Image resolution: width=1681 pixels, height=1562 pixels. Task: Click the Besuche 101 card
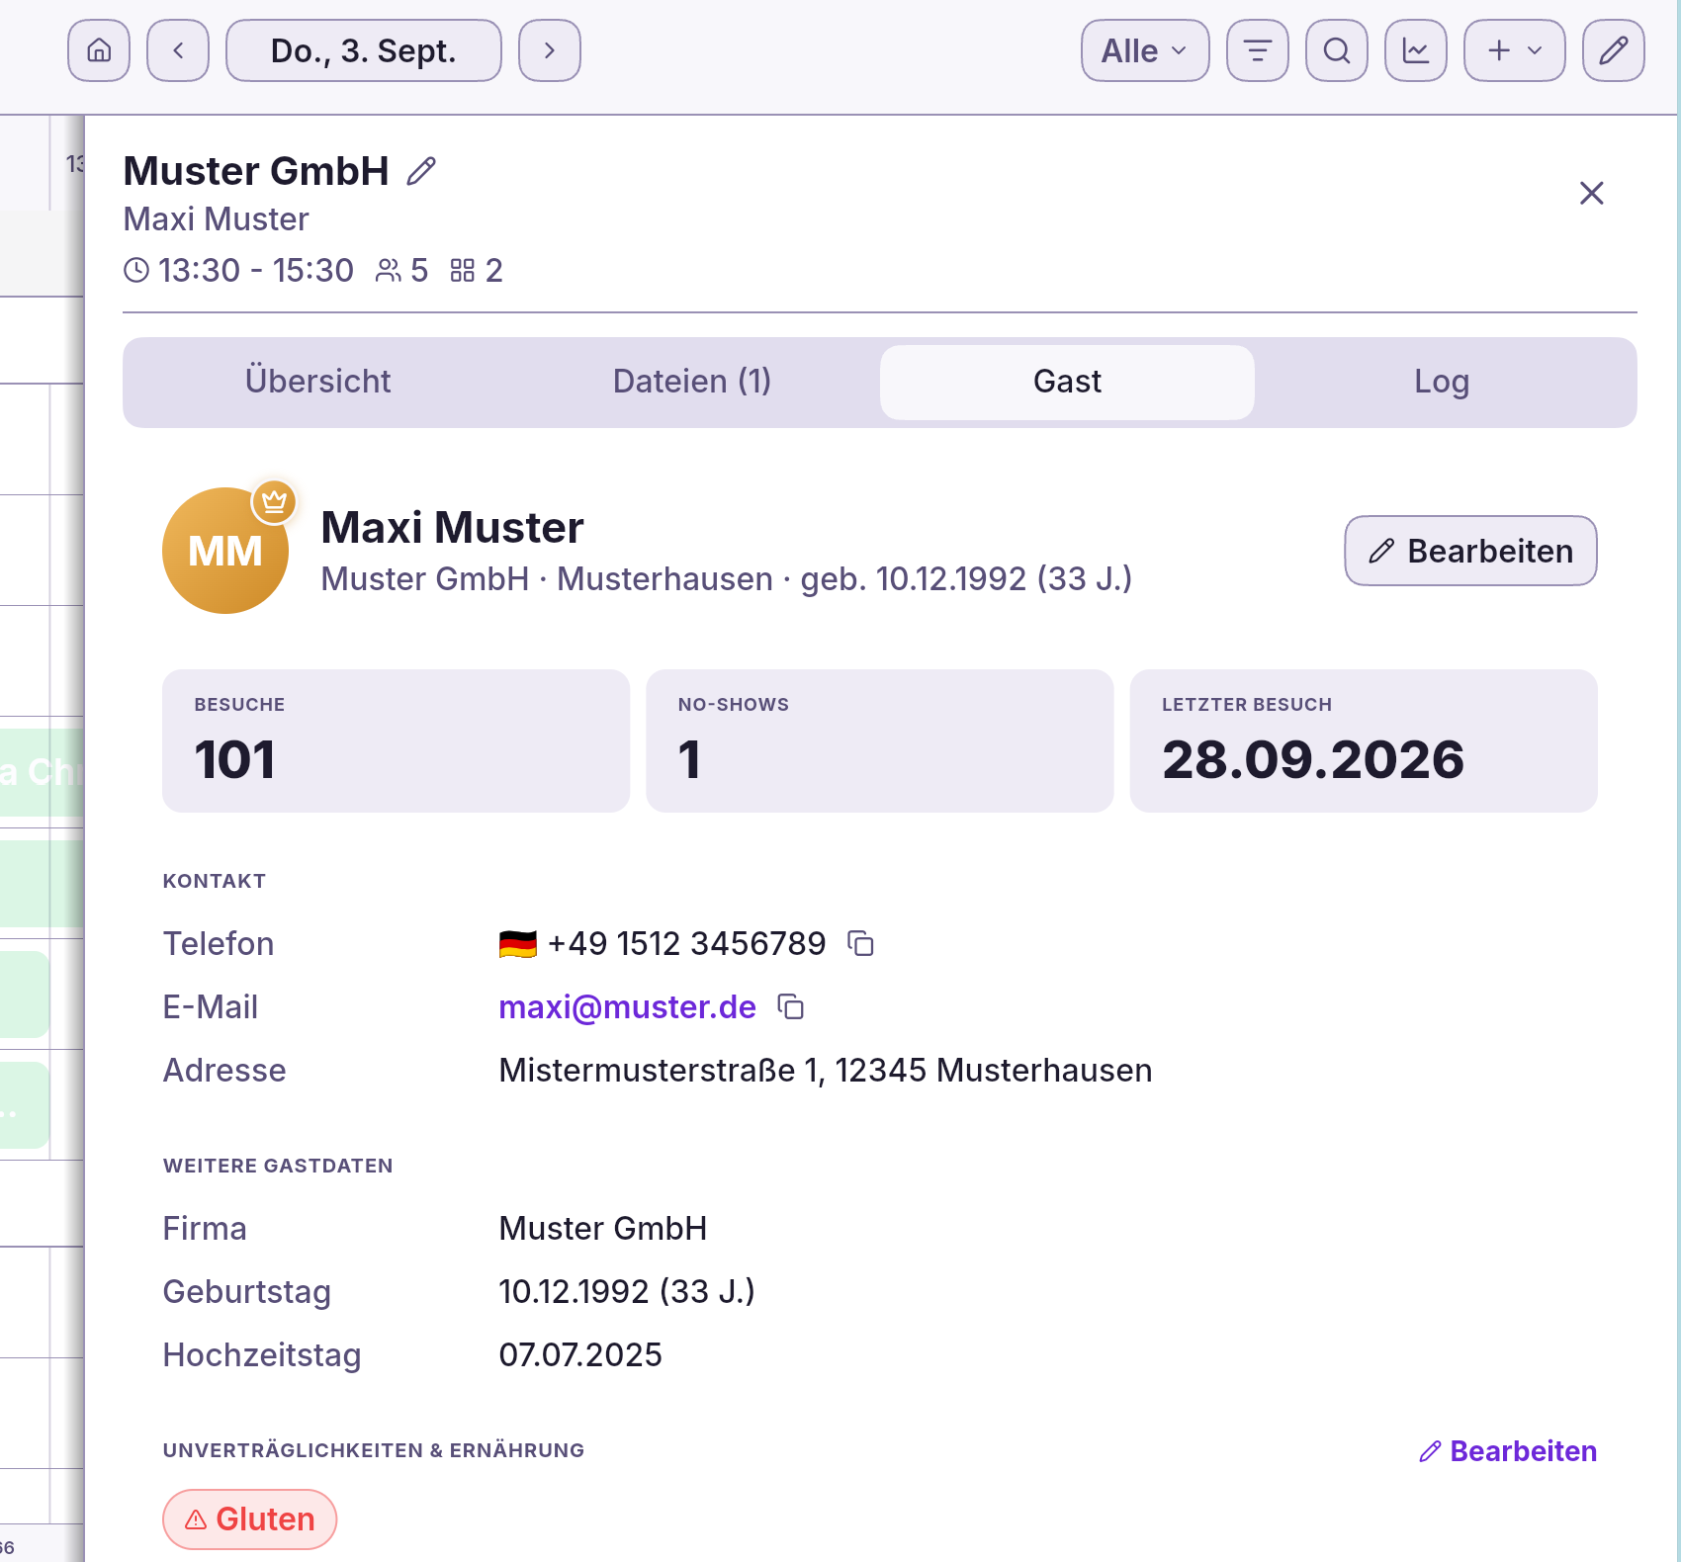point(396,741)
